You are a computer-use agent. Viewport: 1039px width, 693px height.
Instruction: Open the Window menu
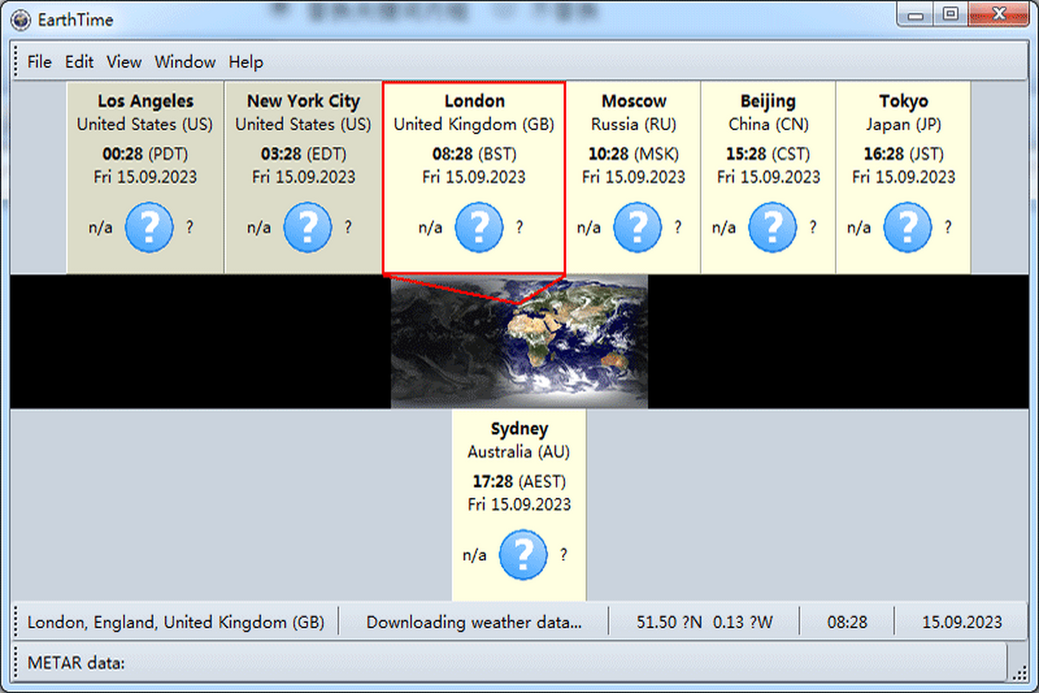pyautogui.click(x=184, y=62)
